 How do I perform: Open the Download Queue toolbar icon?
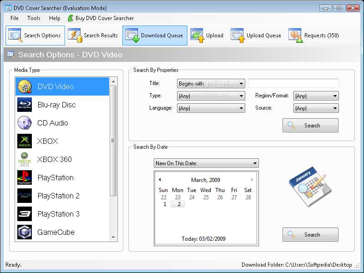132,35
